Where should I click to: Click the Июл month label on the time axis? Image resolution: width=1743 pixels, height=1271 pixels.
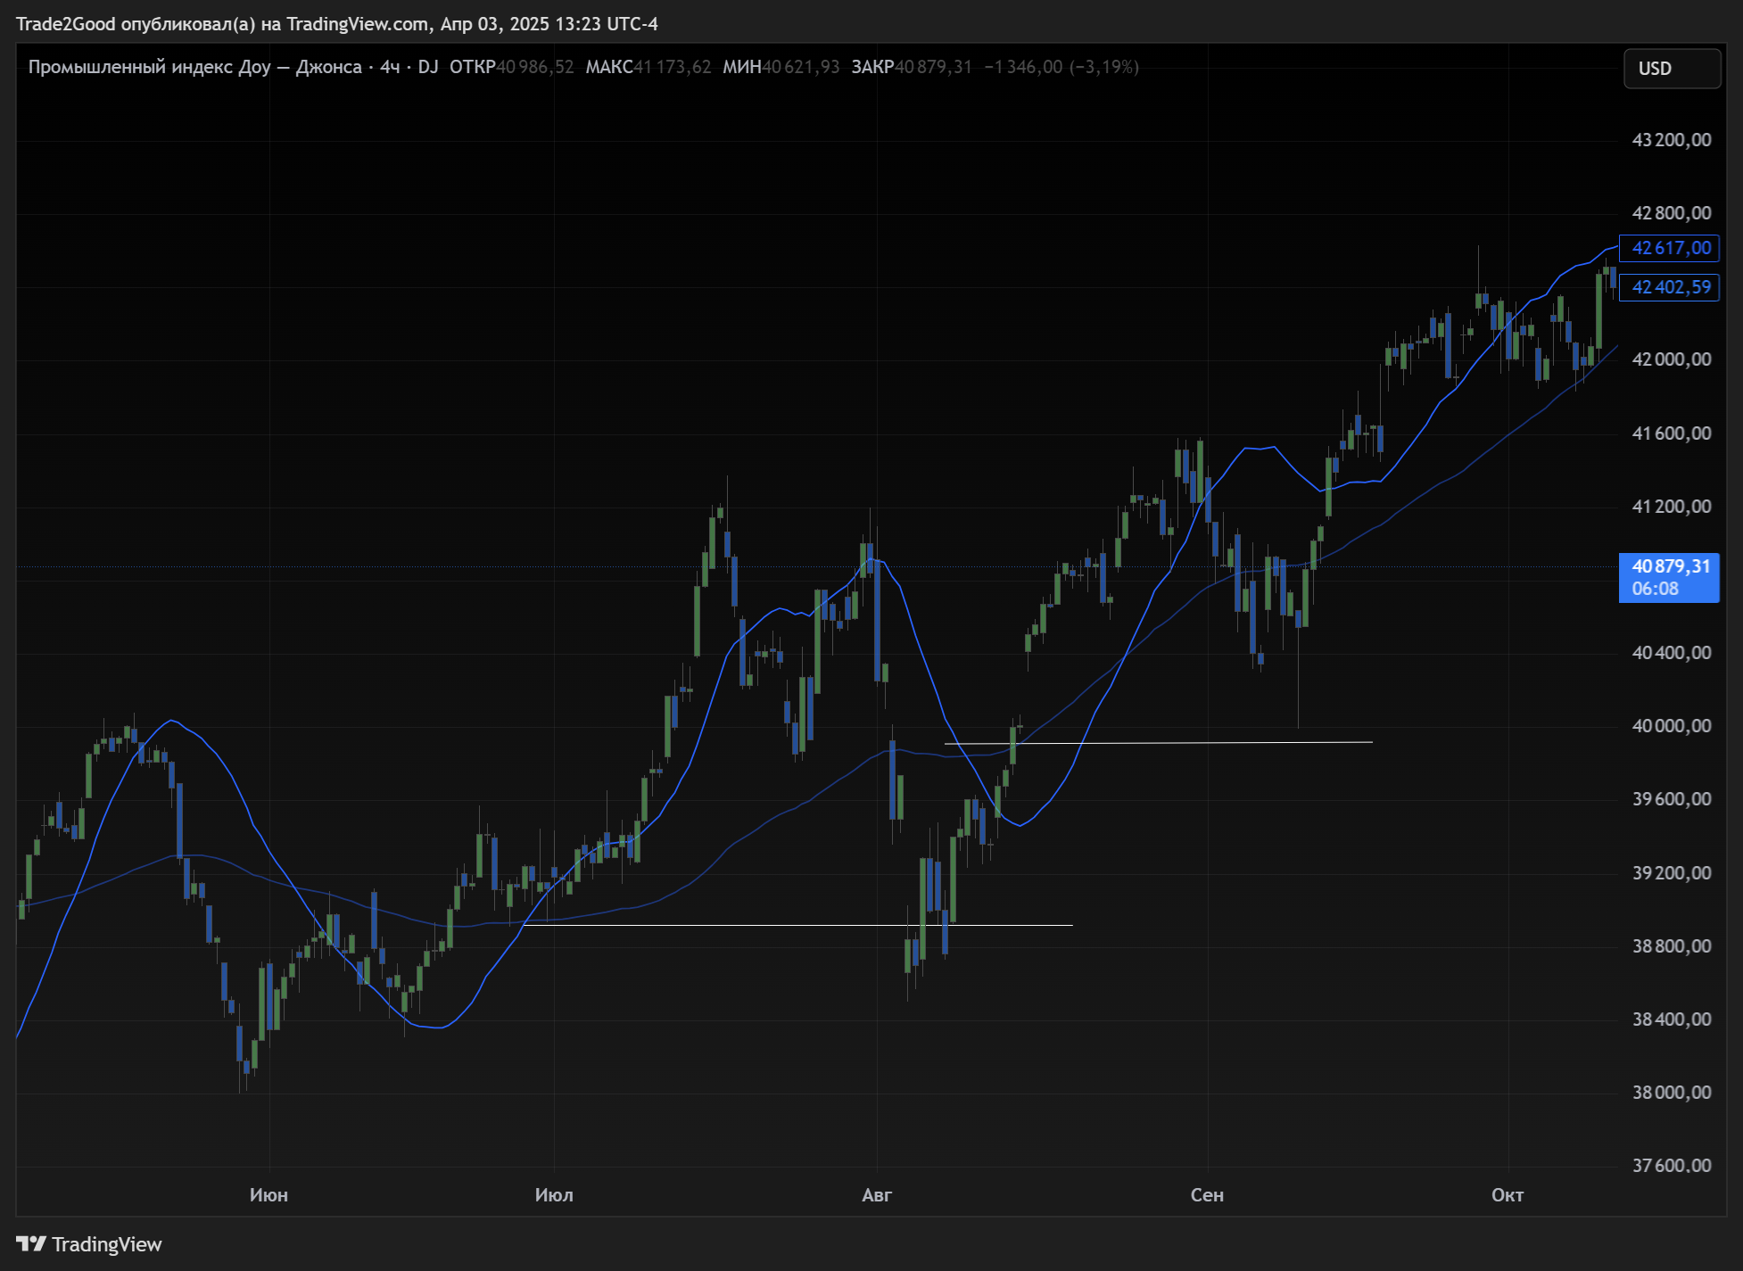[554, 1195]
